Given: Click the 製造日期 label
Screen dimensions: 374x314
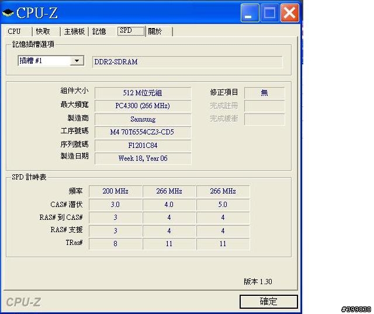Looking at the screenshot, I should 74,156.
